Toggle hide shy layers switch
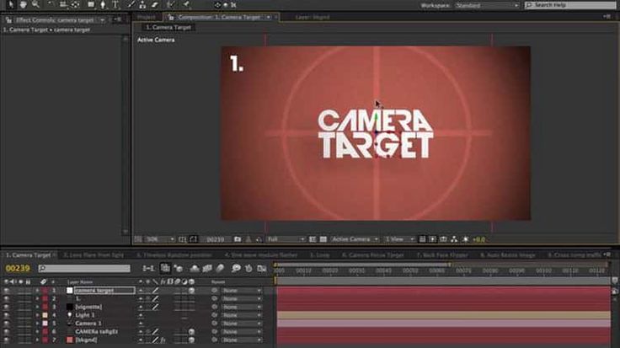Image resolution: width=620 pixels, height=348 pixels. 195,269
